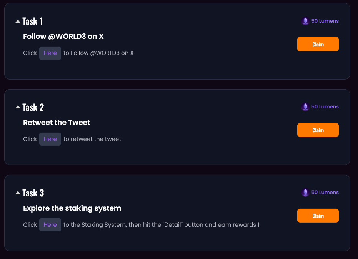Collapse the Task 1 triangle arrow
Viewport: 358px width, 259px height.
[x=18, y=21]
